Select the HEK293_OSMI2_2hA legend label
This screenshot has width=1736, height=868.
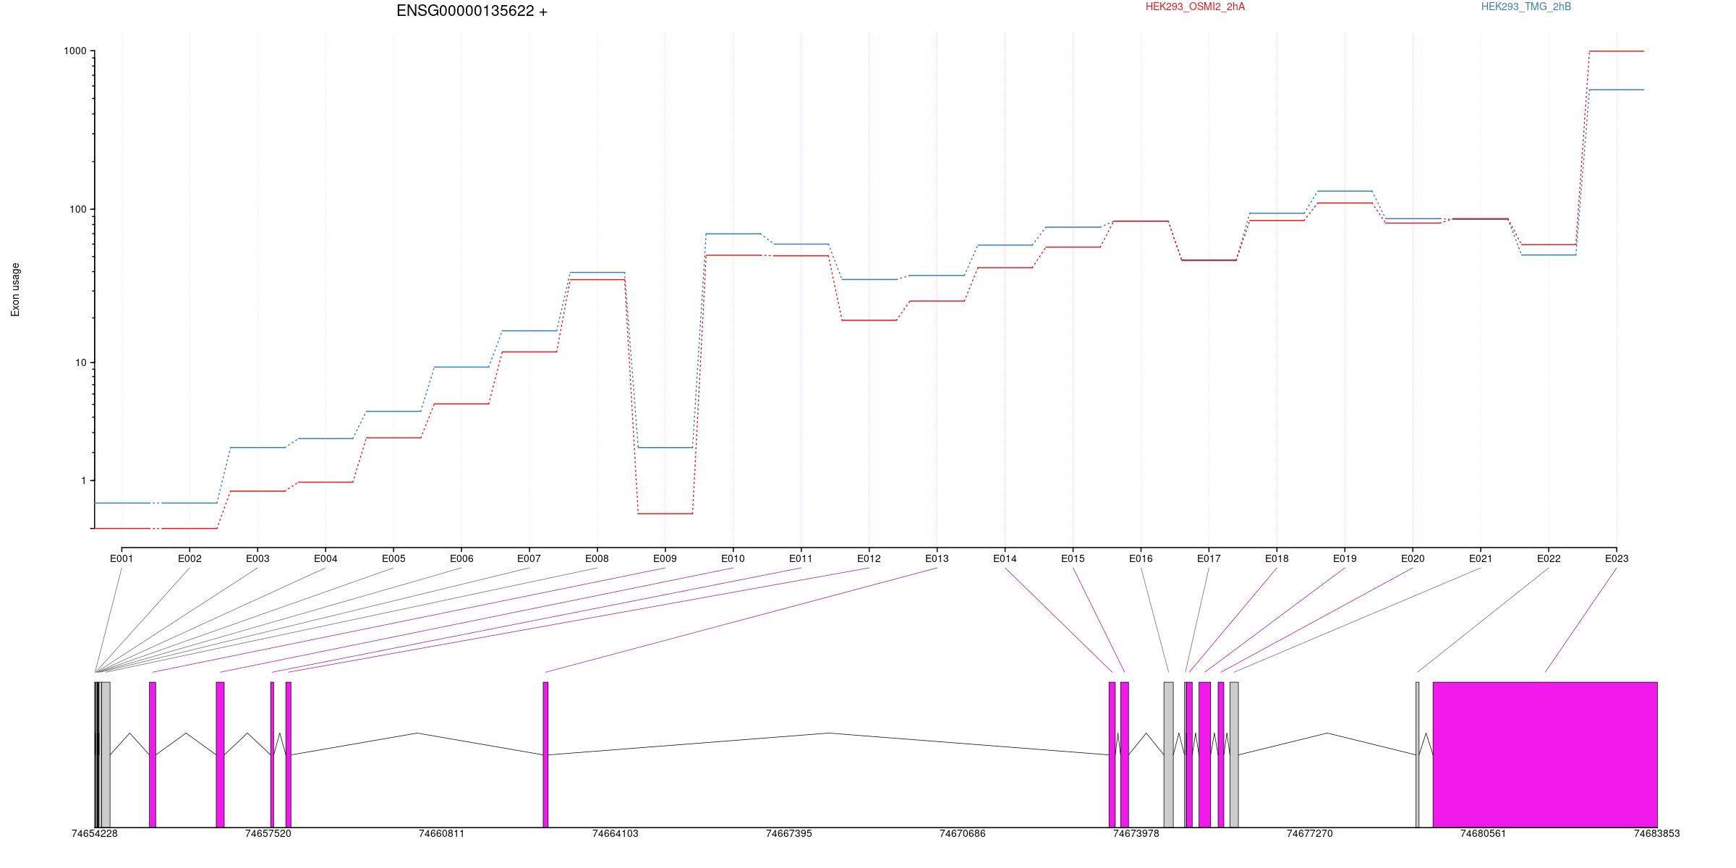tap(1195, 7)
